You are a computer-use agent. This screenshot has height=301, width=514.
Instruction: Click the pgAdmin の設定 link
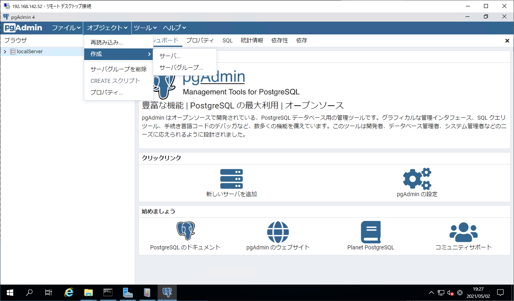(x=417, y=194)
